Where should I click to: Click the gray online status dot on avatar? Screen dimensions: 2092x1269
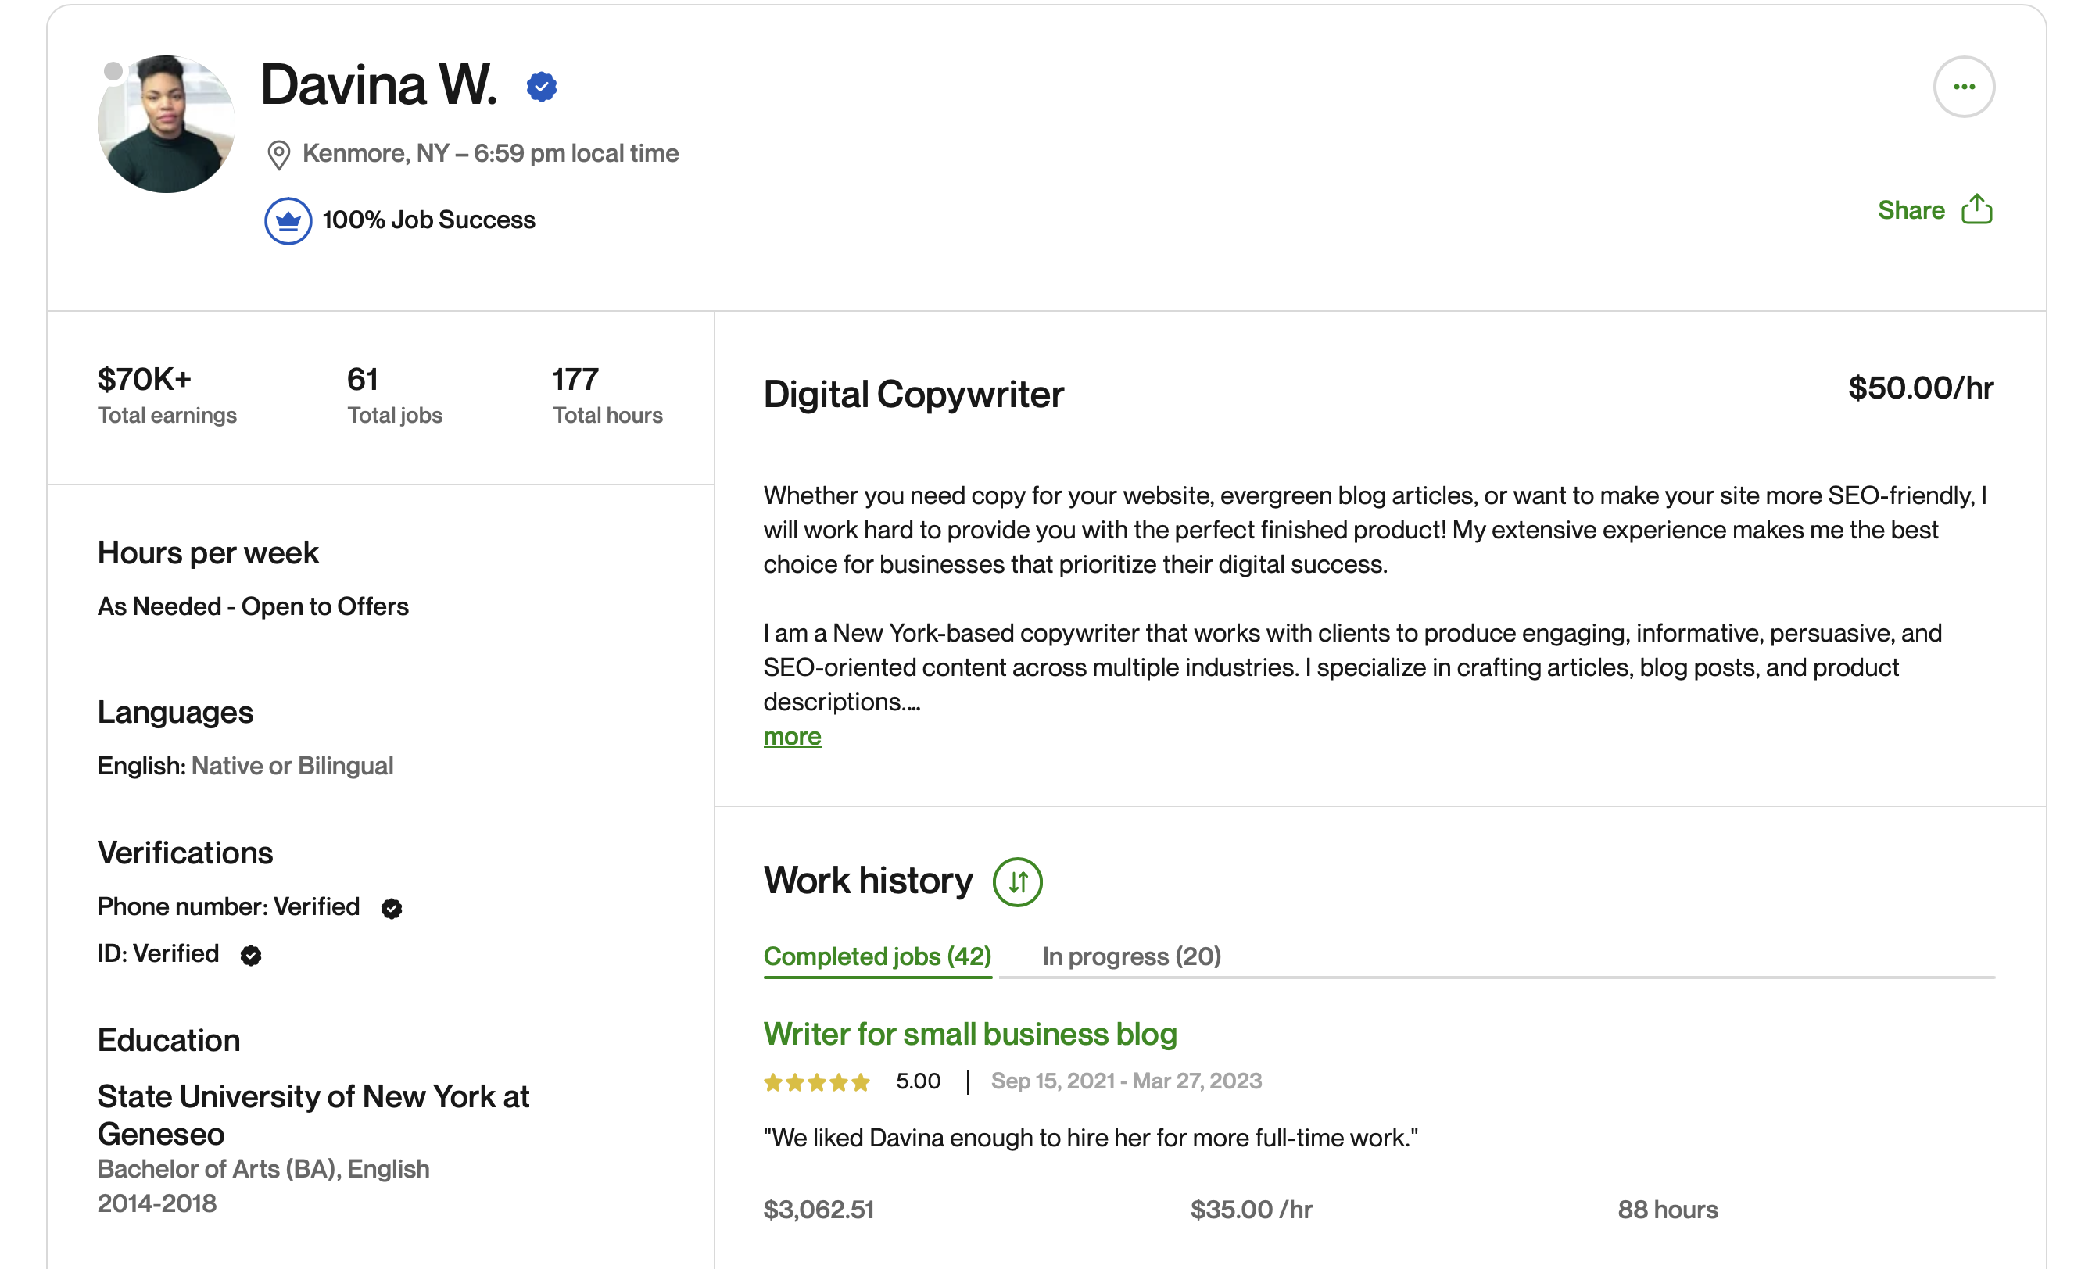click(113, 71)
